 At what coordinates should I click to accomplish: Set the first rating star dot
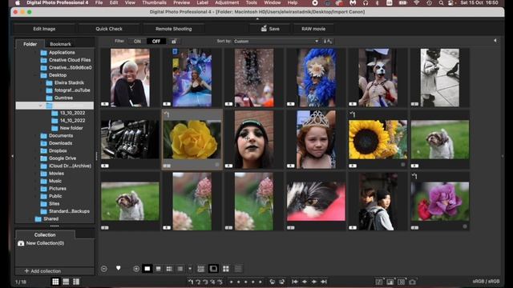click(232, 282)
